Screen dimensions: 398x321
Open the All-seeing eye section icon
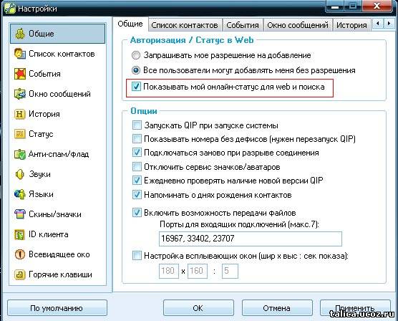(x=20, y=254)
